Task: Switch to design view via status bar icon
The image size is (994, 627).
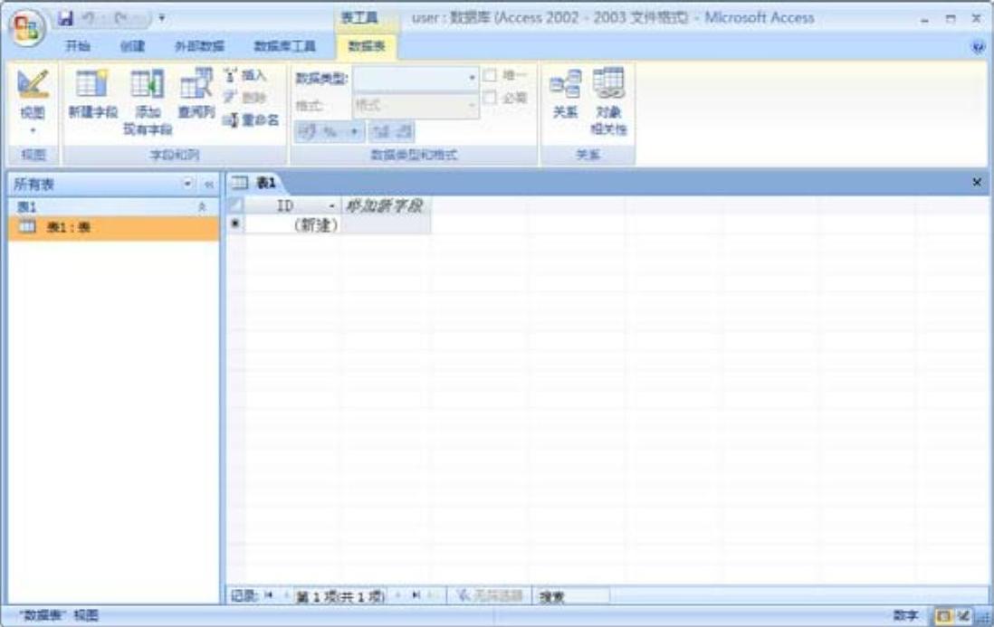Action: [x=964, y=615]
